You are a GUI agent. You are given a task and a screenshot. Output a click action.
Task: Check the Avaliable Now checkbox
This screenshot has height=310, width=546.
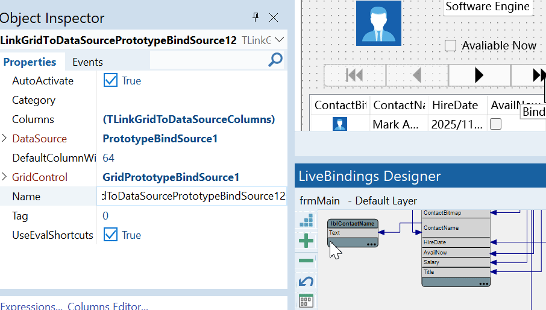450,46
